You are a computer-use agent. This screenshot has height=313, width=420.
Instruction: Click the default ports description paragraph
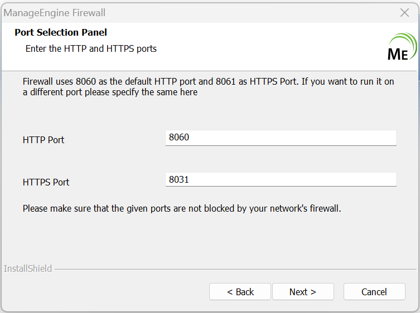click(x=208, y=87)
